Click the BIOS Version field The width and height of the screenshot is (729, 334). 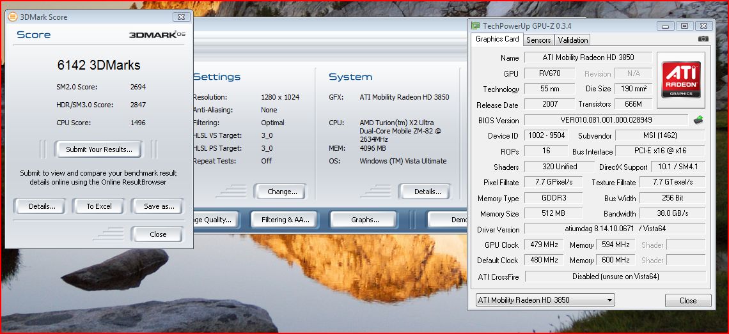tap(606, 120)
